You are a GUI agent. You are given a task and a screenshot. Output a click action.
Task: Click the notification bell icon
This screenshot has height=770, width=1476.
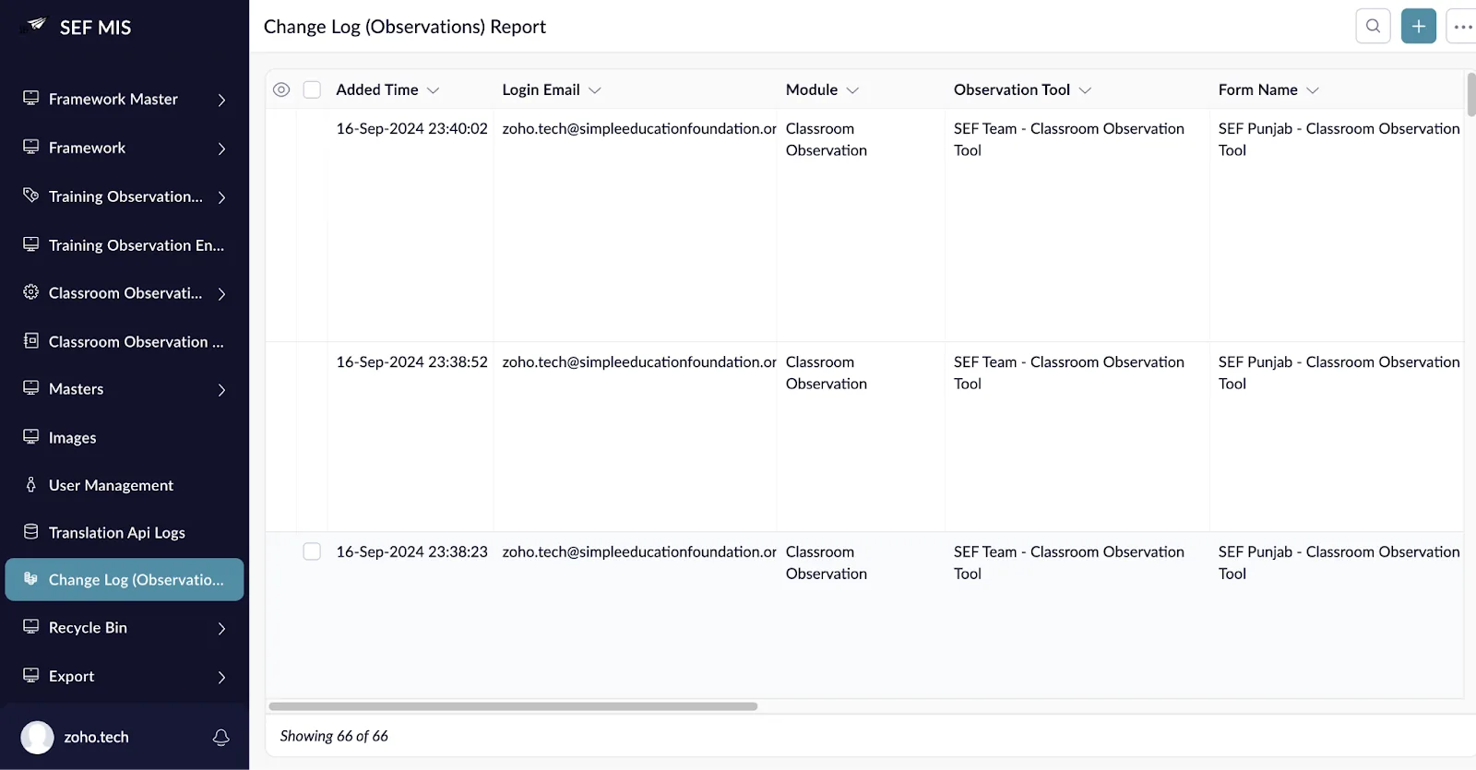[221, 737]
